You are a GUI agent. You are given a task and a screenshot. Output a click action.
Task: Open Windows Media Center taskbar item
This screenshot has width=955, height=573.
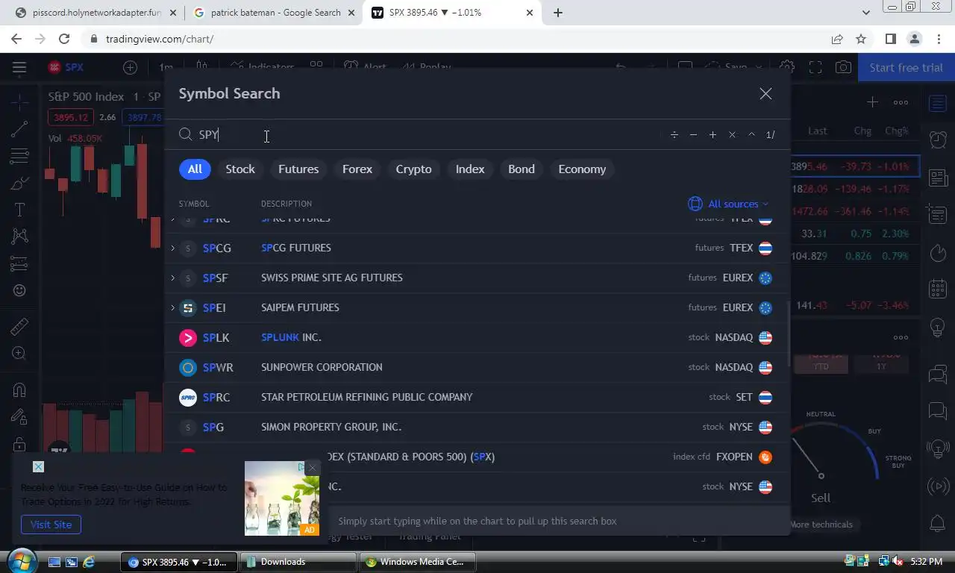coord(418,562)
